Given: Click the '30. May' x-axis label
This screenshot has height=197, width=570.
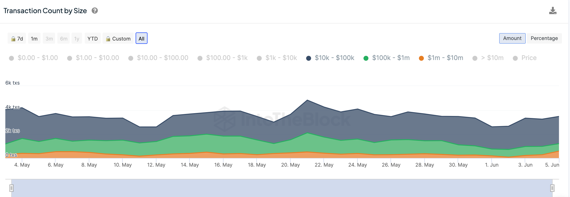Looking at the screenshot, I should [x=458, y=165].
